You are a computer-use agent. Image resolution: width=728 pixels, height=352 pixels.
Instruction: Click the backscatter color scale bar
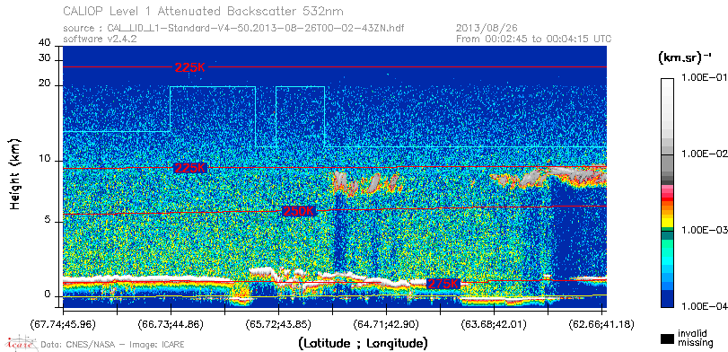pyautogui.click(x=667, y=193)
